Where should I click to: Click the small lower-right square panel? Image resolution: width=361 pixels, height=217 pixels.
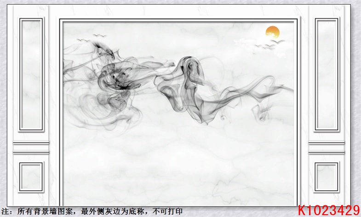pos(327,177)
